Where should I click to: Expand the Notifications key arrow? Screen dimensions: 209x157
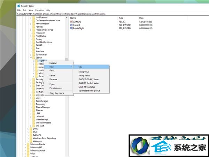pyautogui.click(x=31, y=17)
